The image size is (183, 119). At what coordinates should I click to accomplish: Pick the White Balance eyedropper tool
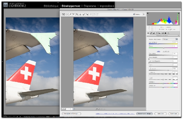pos(70,14)
